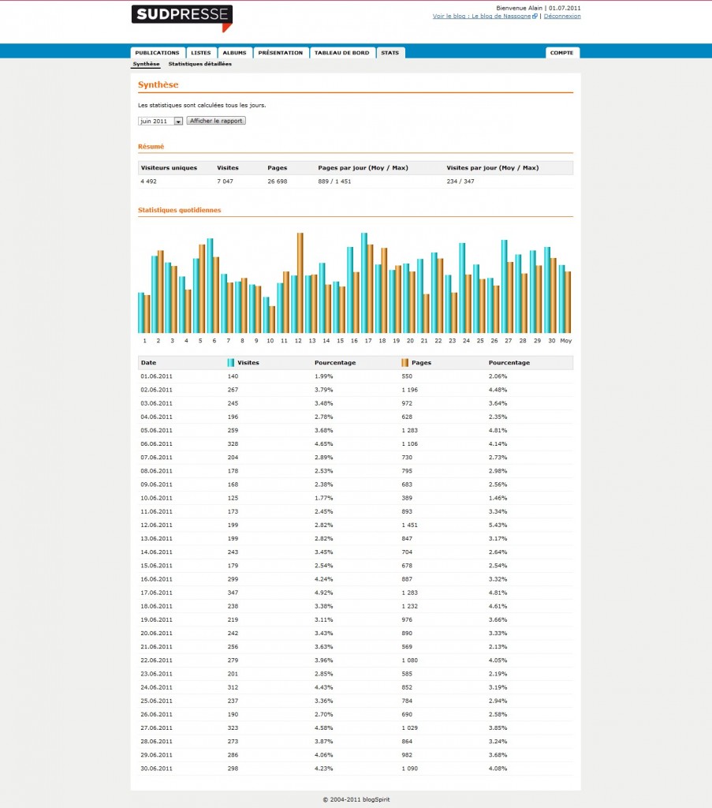This screenshot has width=712, height=808.
Task: Click the Statistiques quotidiennes heading
Action: pyautogui.click(x=179, y=210)
